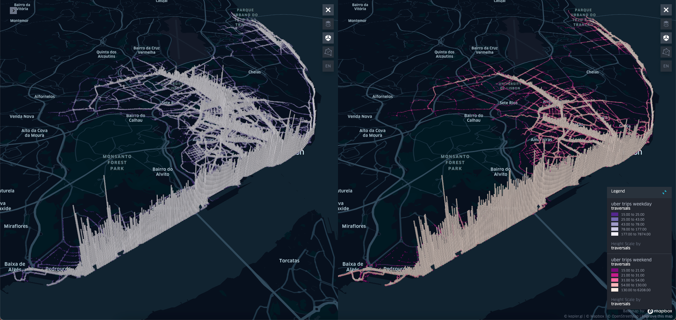Image resolution: width=676 pixels, height=320 pixels.
Task: Click '130.00 to 6208.00' legend range text
Action: click(636, 290)
